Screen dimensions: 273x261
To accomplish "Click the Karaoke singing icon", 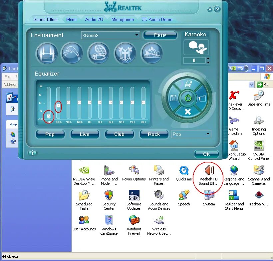I will [x=196, y=47].
